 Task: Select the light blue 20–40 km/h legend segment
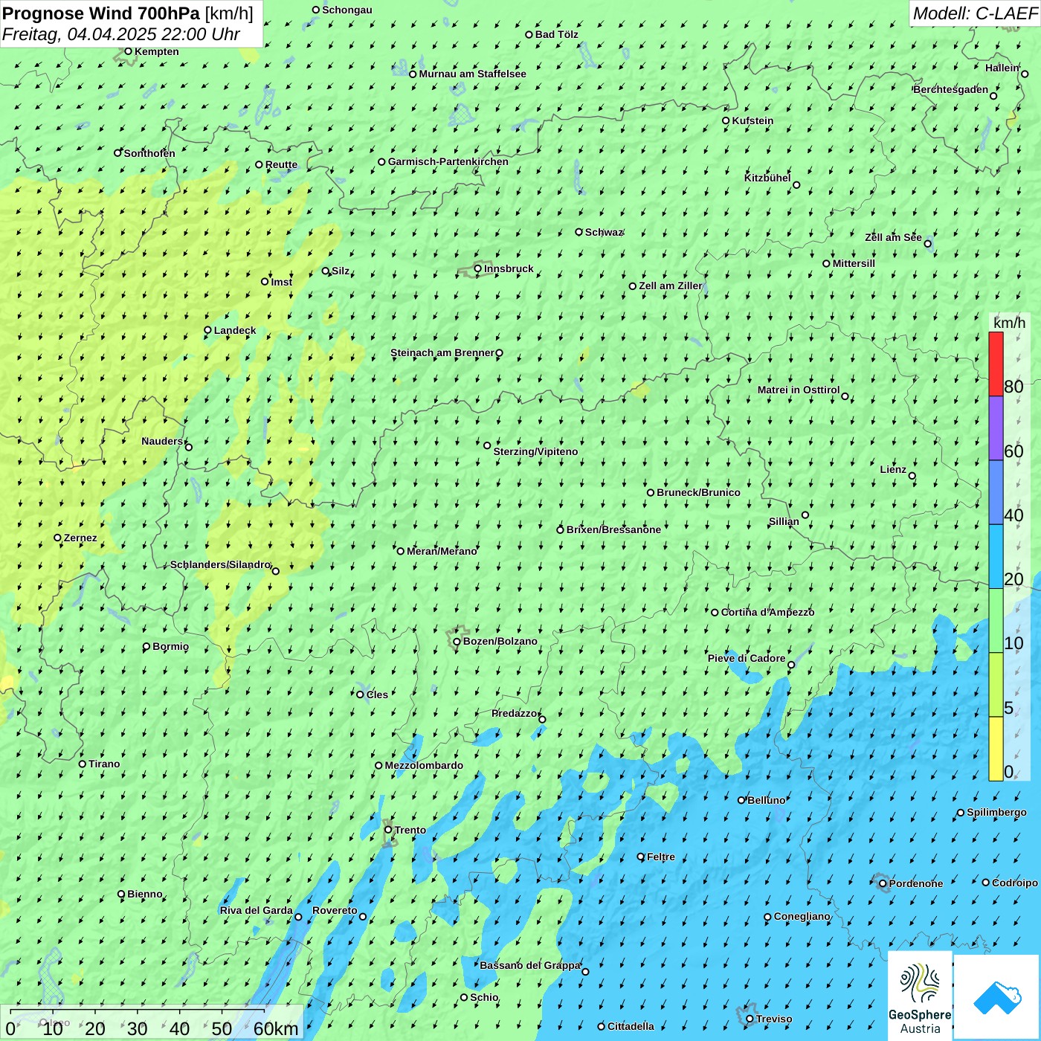[x=996, y=557]
